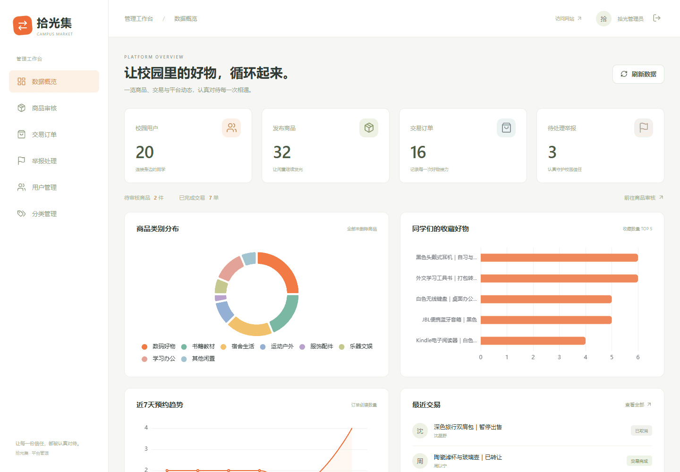Click the 外文学习工具书 bar
This screenshot has width=680, height=472.
[559, 278]
